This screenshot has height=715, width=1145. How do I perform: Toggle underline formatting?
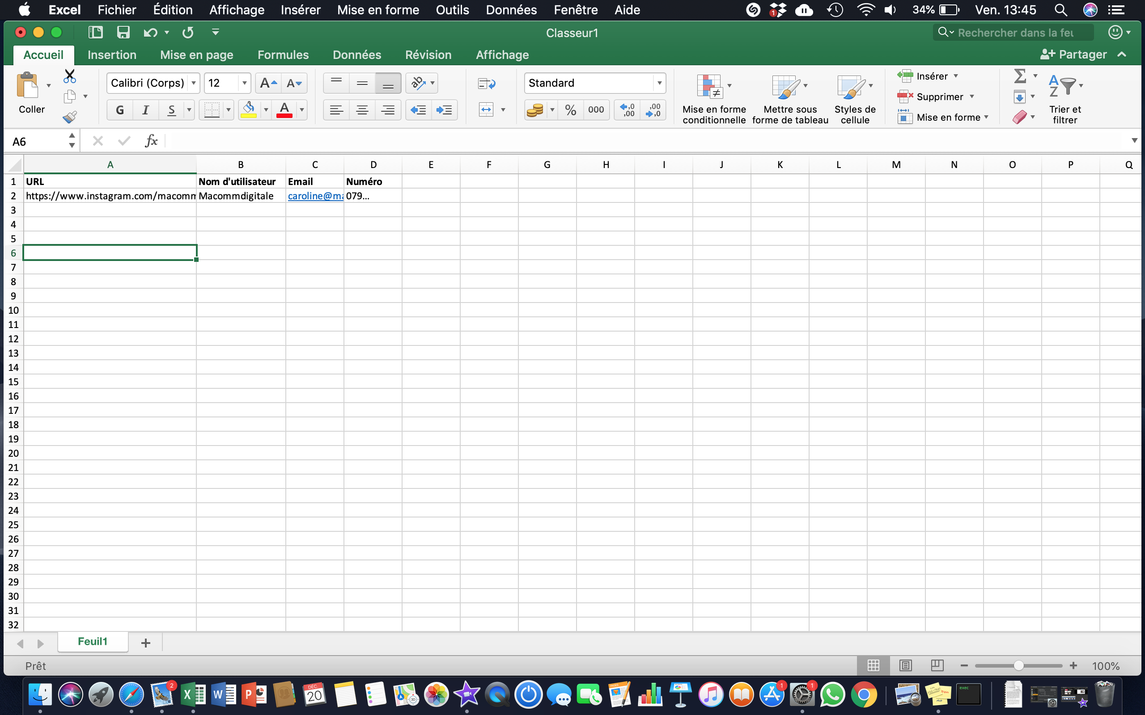(172, 110)
